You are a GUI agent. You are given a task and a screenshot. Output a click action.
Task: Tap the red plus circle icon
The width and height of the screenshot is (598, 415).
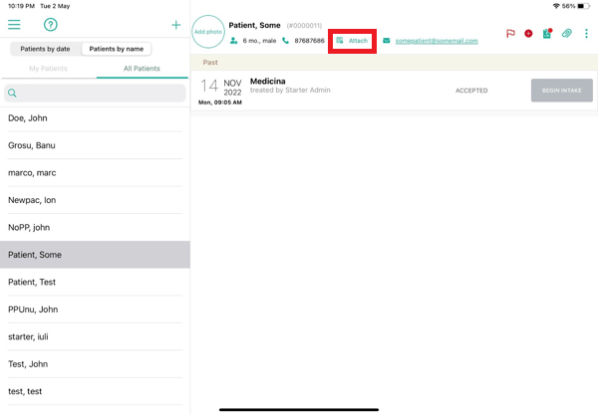click(528, 34)
